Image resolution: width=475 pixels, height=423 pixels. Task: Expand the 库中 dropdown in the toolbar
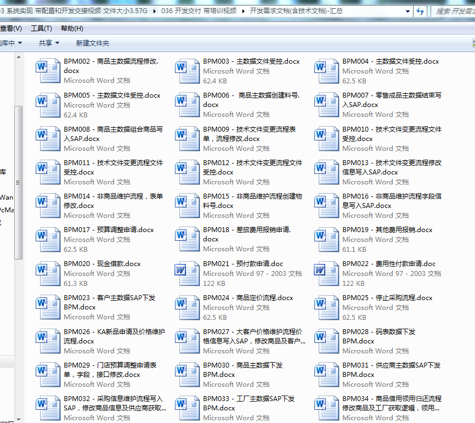12,43
